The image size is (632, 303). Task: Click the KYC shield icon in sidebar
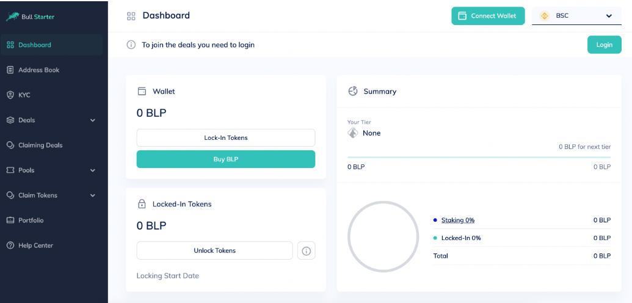[x=10, y=95]
